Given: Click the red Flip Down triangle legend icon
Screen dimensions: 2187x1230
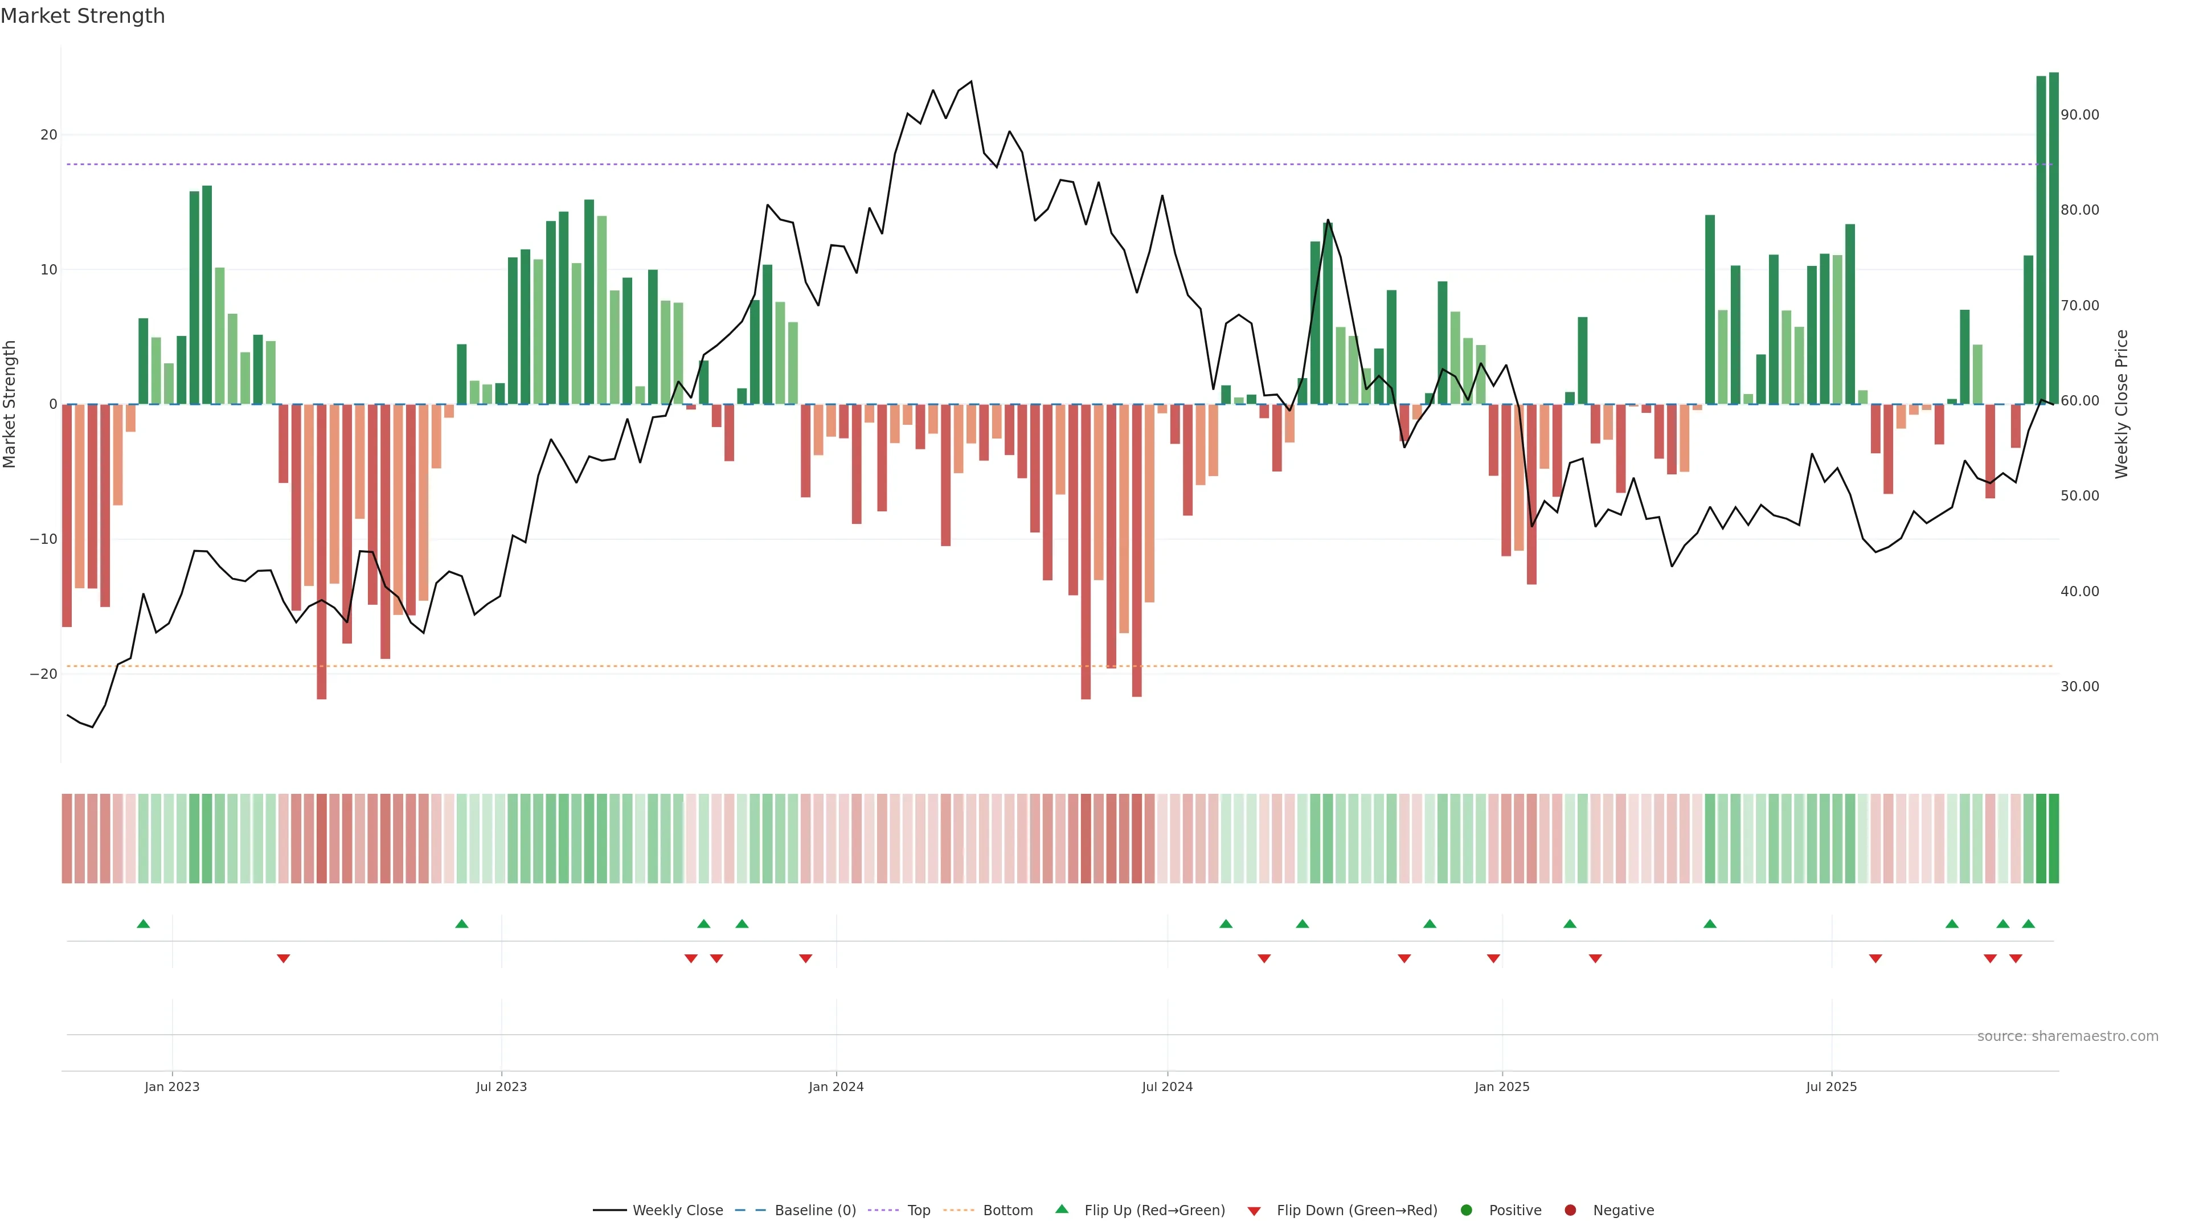Looking at the screenshot, I should (1253, 1211).
